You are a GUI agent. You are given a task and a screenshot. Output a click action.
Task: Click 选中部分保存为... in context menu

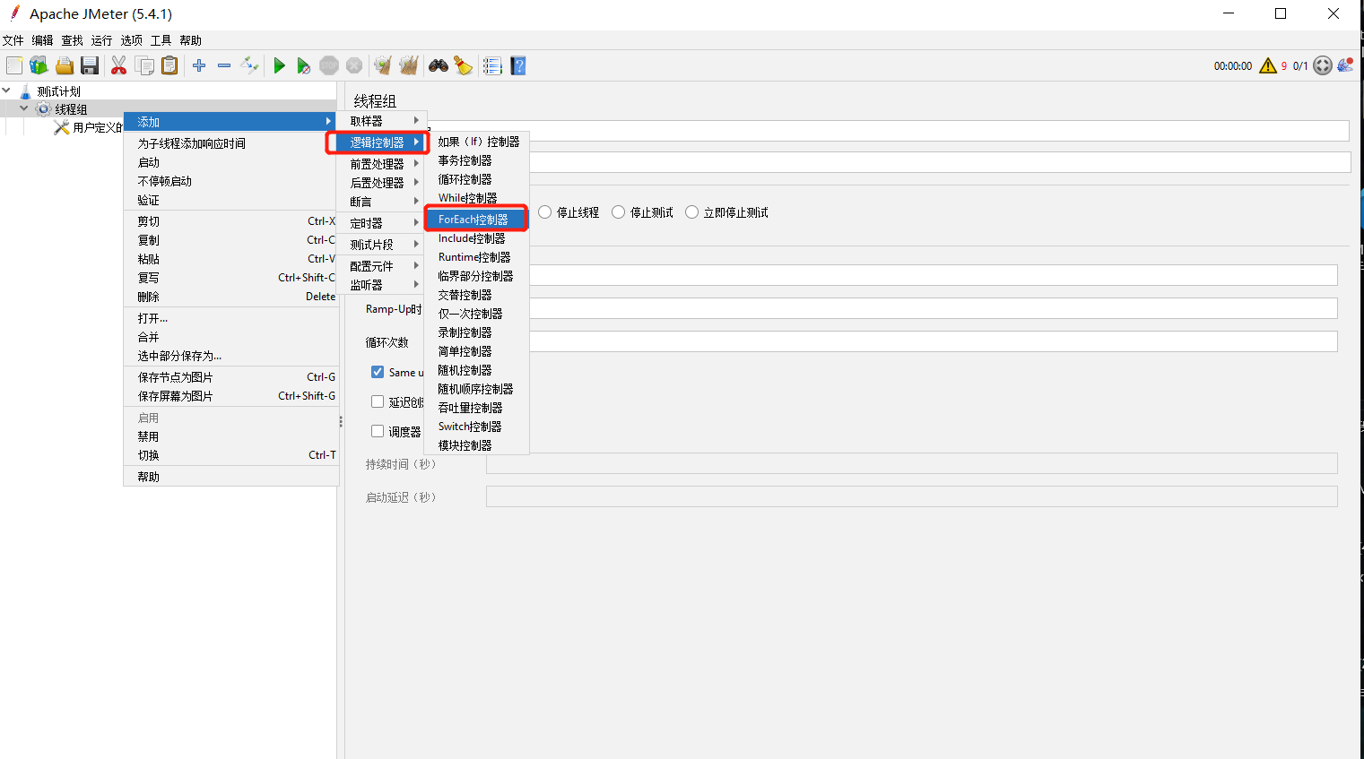(230, 356)
